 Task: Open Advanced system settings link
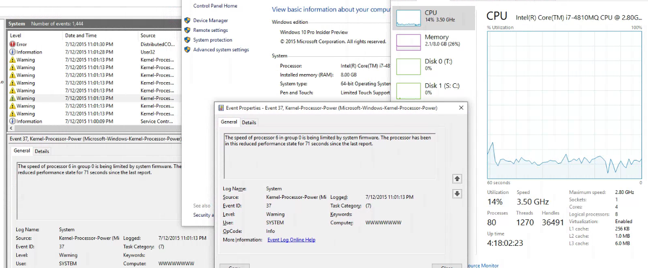click(x=221, y=50)
